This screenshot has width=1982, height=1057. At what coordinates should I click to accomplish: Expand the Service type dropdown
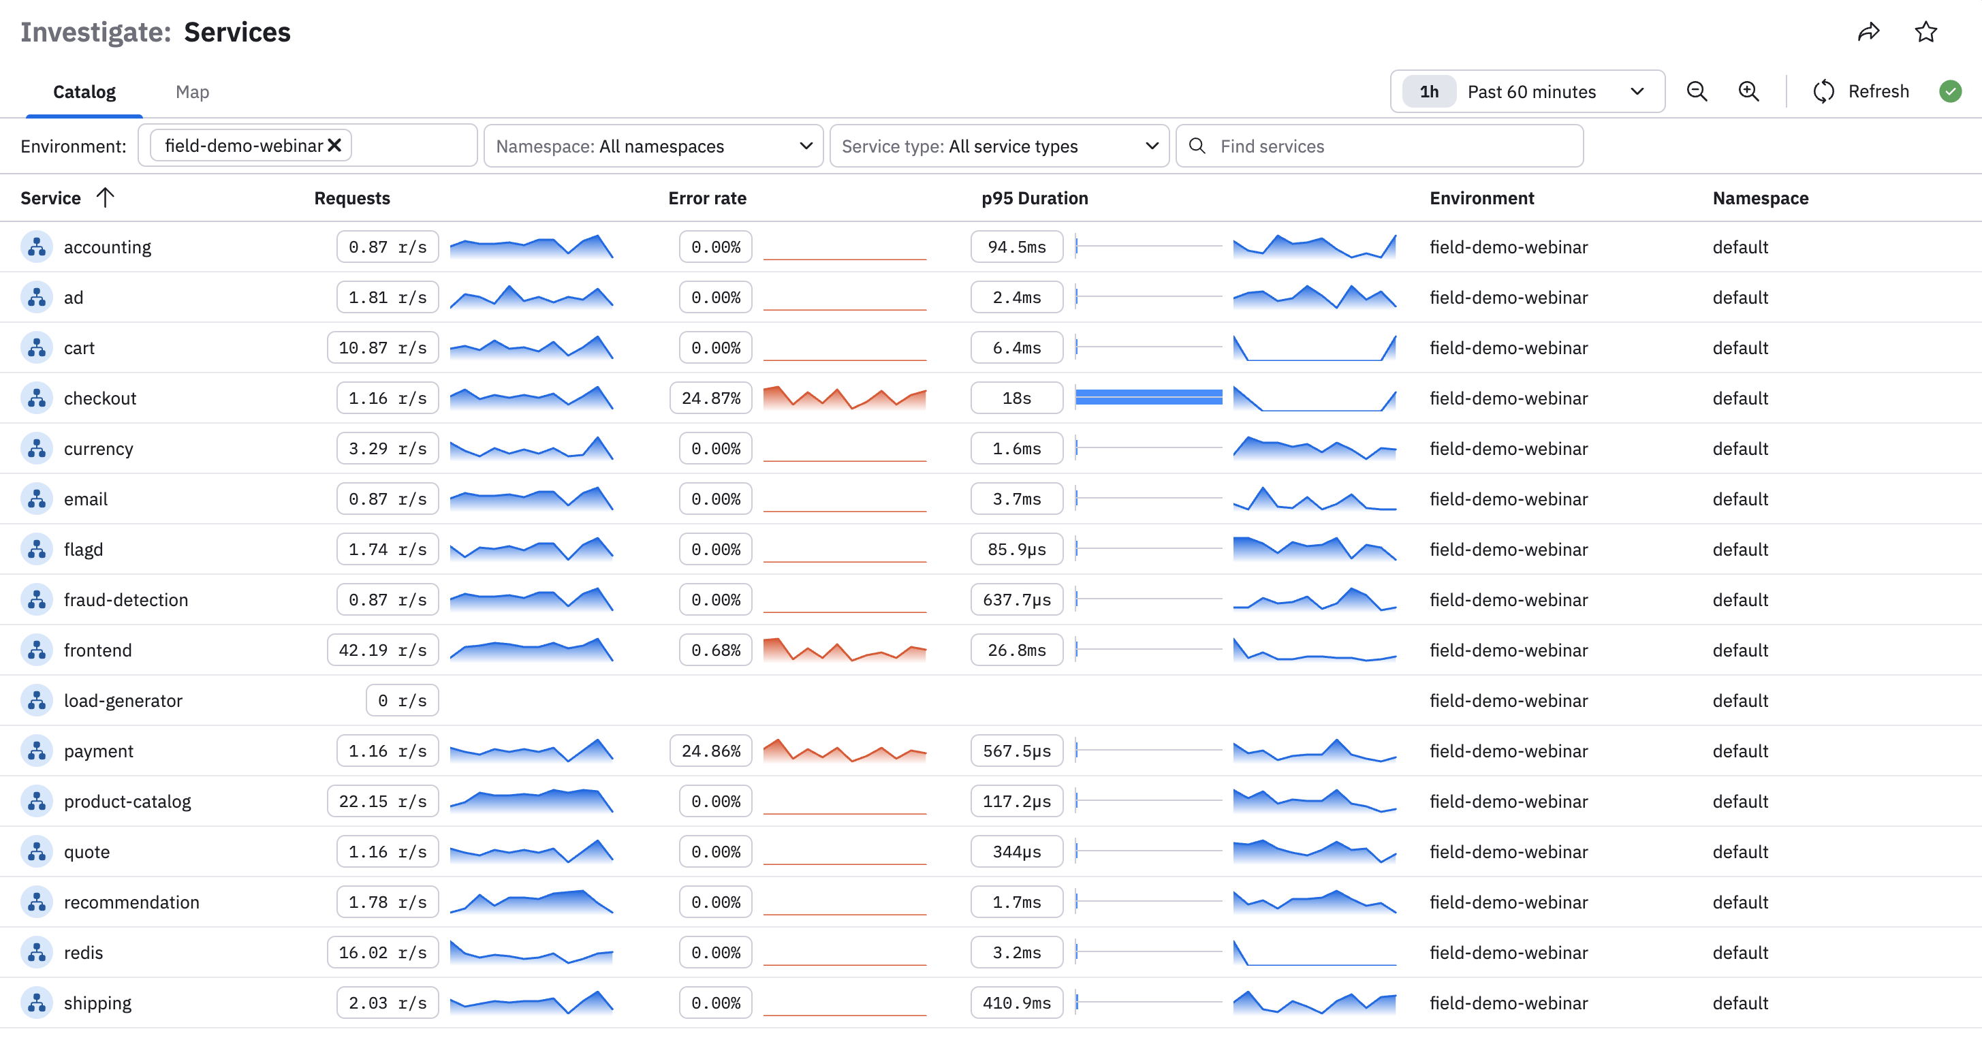998,146
